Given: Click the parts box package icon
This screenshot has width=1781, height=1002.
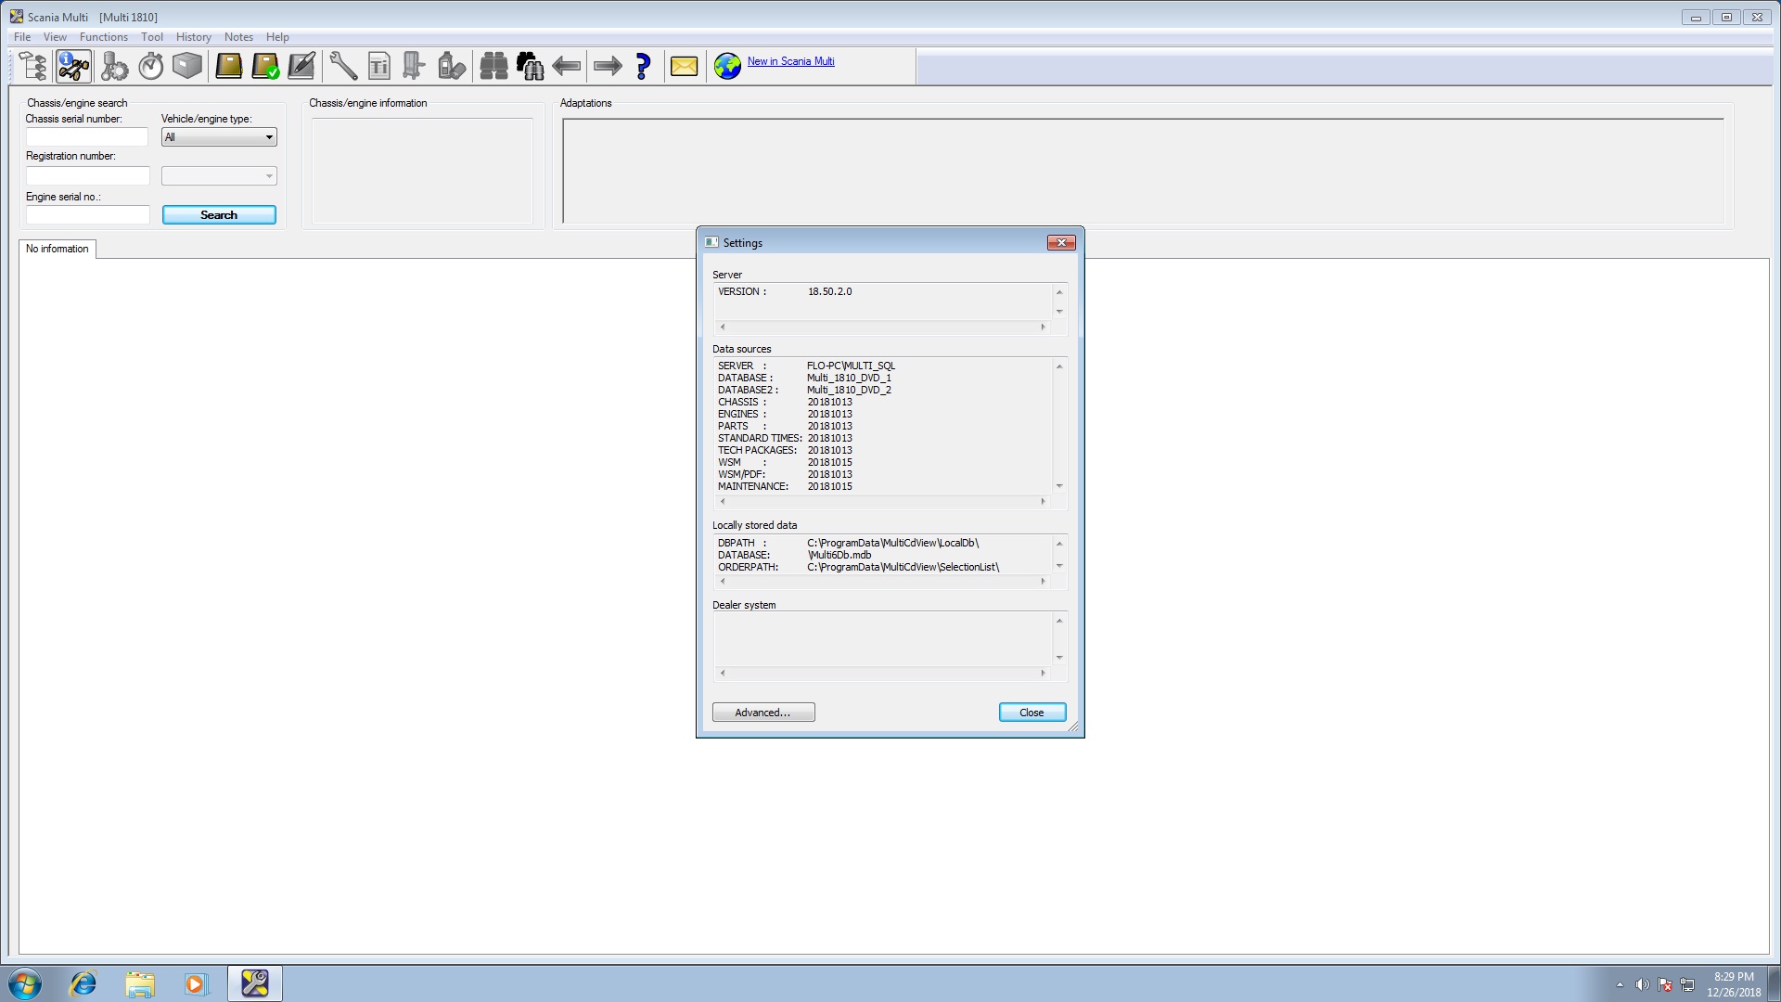Looking at the screenshot, I should point(187,66).
